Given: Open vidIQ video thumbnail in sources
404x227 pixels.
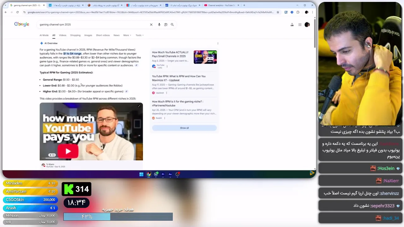Looking at the screenshot, I should coord(205,57).
